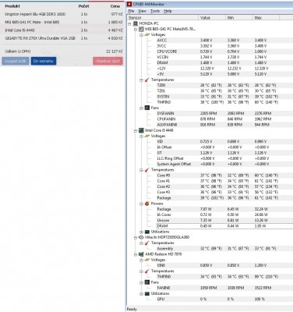
Task: Click the pink order button
Action: pyautogui.click(x=108, y=61)
